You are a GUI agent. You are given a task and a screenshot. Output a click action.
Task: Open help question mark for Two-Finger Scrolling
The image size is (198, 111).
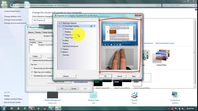(94, 26)
